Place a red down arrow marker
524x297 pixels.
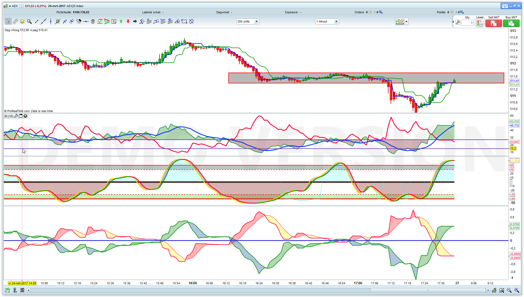pyautogui.click(x=128, y=21)
